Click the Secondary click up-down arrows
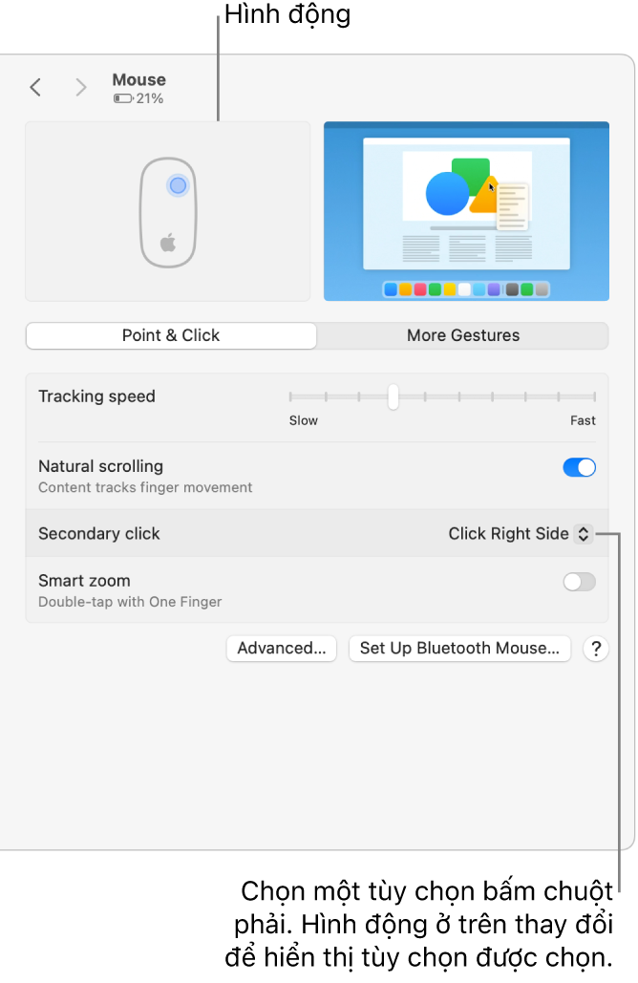638x983 pixels. click(583, 534)
